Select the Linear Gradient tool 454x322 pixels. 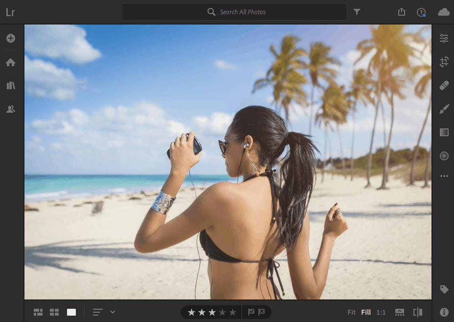tap(444, 132)
